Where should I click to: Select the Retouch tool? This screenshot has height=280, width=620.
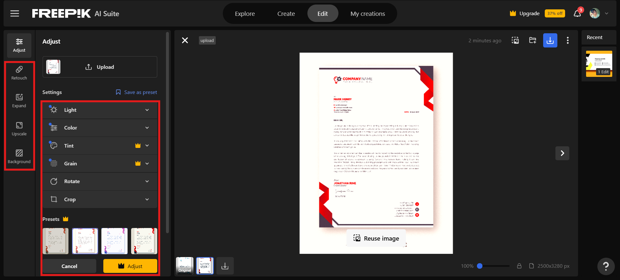click(19, 73)
